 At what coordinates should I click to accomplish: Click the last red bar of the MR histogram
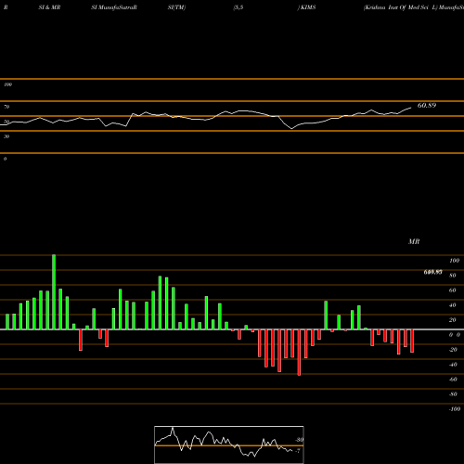(412, 341)
